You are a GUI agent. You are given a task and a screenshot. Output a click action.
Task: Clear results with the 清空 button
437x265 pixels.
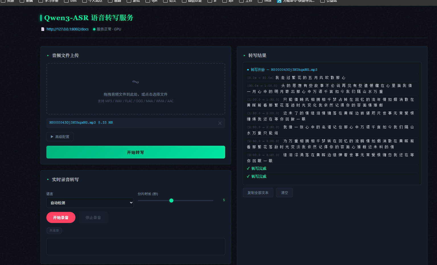click(x=284, y=193)
